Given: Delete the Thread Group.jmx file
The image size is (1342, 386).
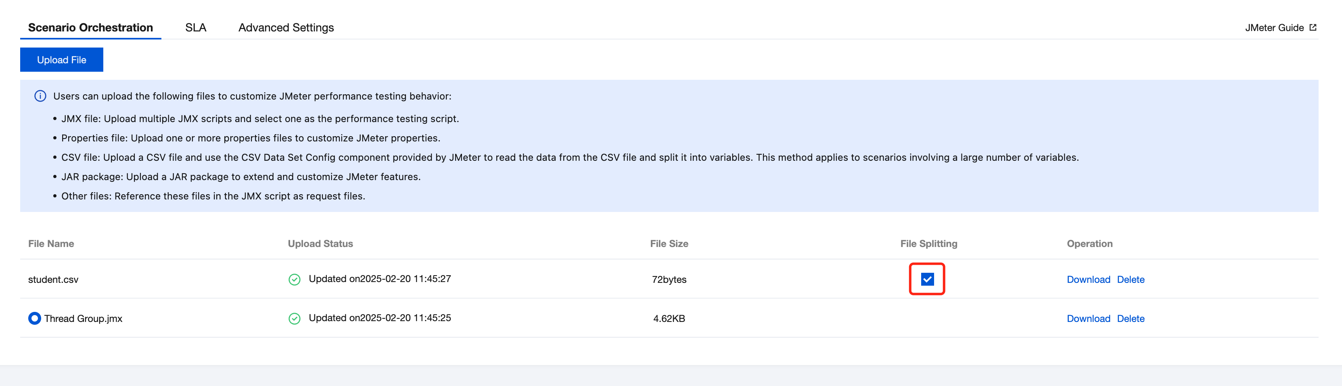Looking at the screenshot, I should (x=1131, y=318).
